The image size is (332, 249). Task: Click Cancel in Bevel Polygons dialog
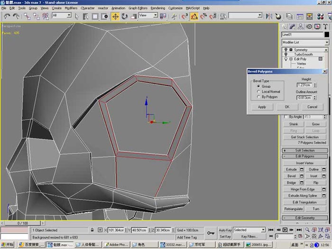pos(312,107)
